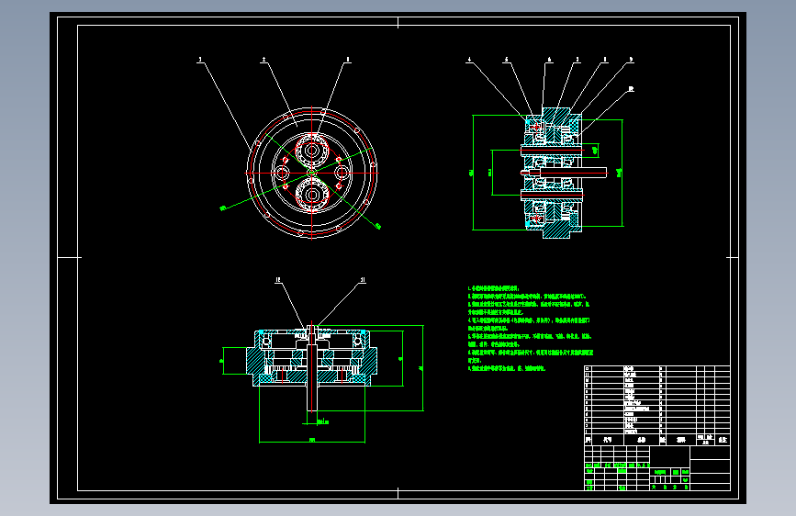Viewport: 796px width, 516px height.
Task: Click the green technical notes text block
Action: coord(530,329)
